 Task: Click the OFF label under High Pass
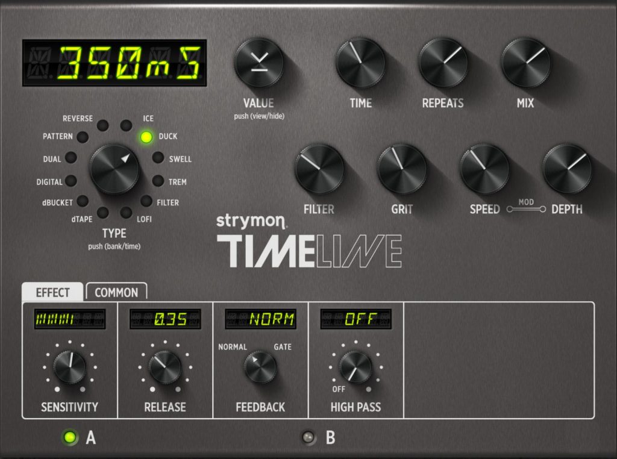339,389
